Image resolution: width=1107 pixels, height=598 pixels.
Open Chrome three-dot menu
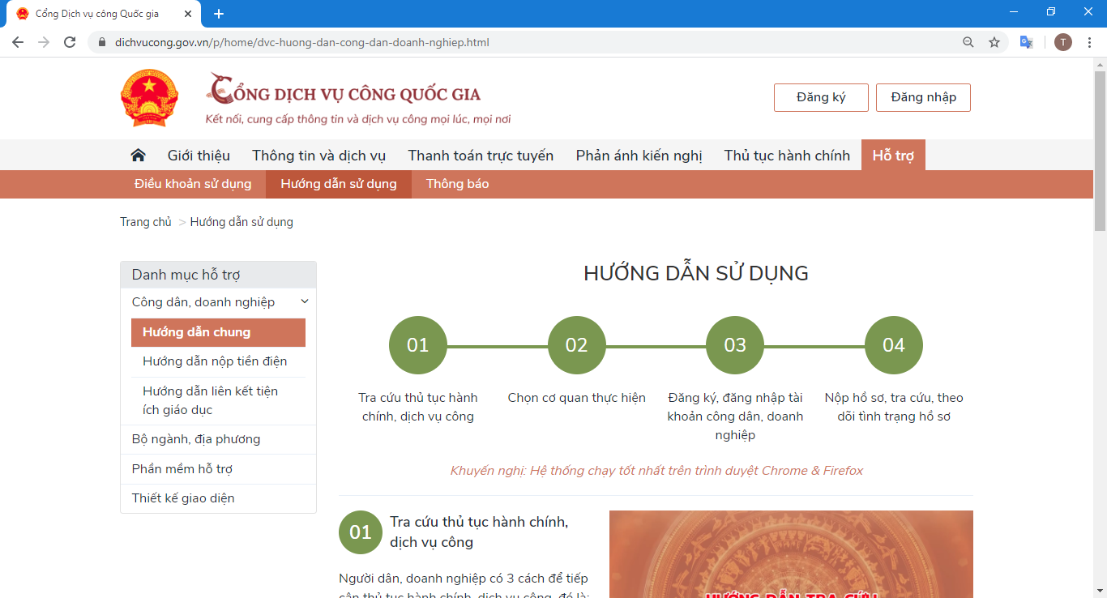[x=1090, y=42]
